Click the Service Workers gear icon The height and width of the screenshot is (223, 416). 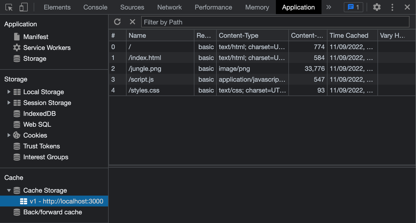tap(17, 48)
